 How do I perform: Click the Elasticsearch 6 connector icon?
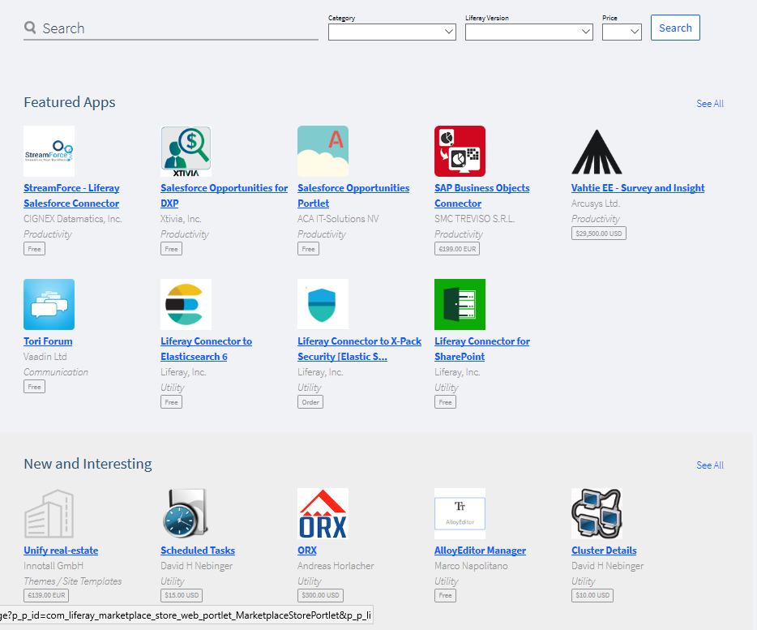point(186,304)
